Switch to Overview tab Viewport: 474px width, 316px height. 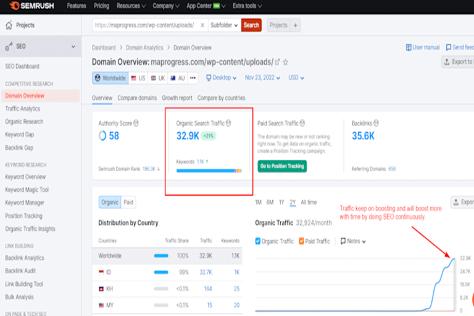click(x=102, y=98)
